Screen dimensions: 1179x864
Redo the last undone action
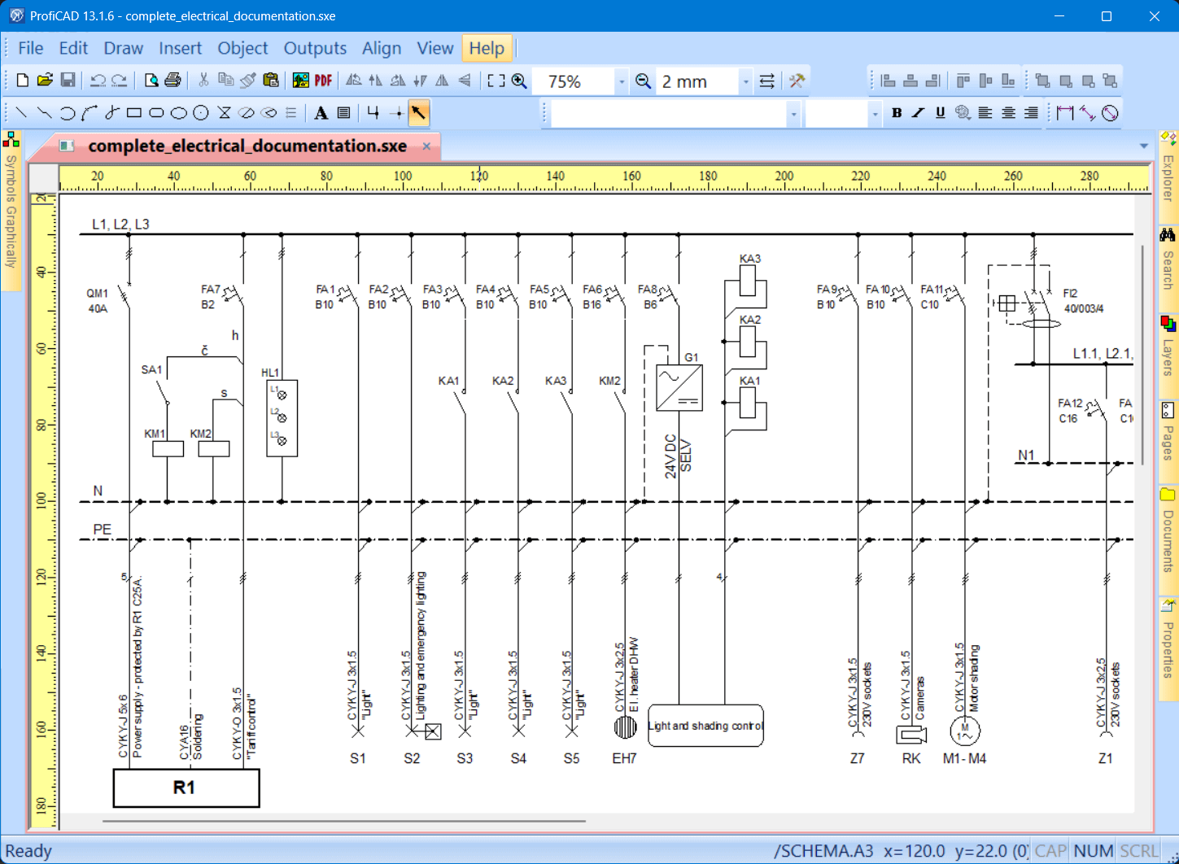tap(120, 81)
